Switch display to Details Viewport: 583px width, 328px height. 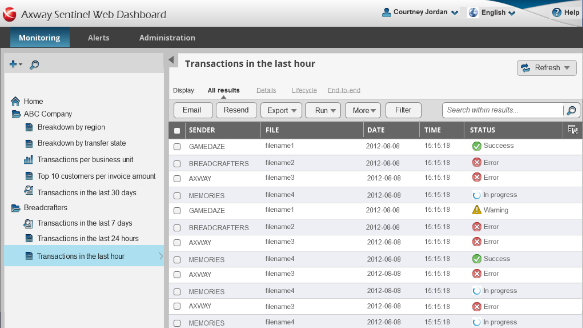pyautogui.click(x=266, y=90)
